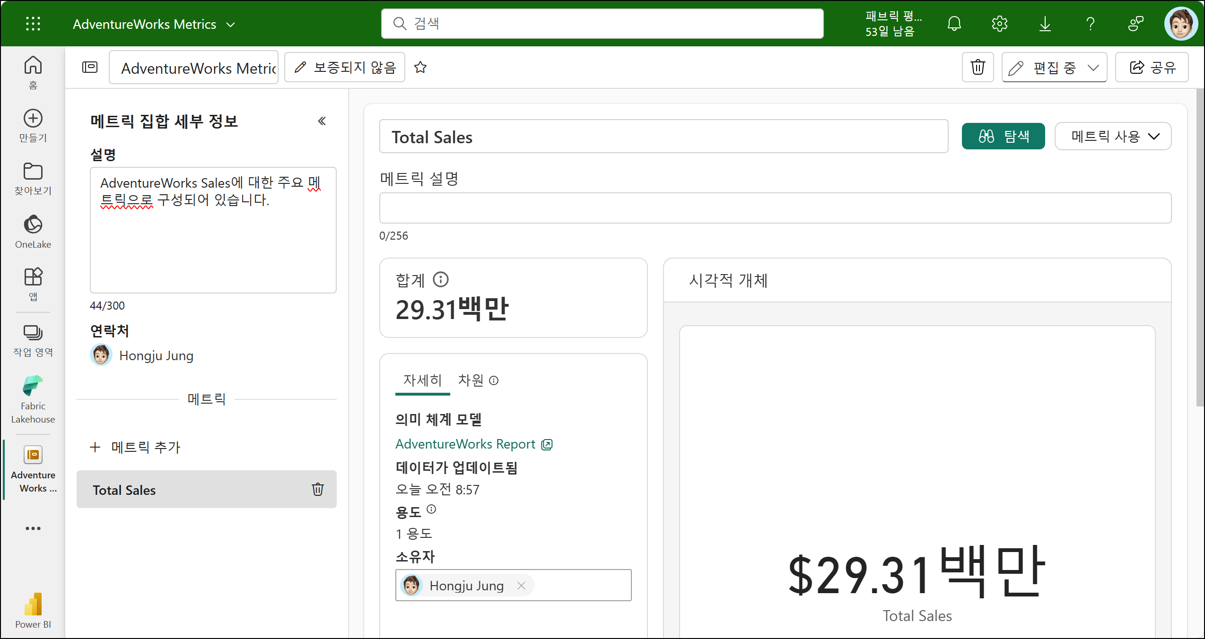This screenshot has width=1205, height=639.
Task: Click the Hongju Jung contact entry
Action: click(x=142, y=355)
